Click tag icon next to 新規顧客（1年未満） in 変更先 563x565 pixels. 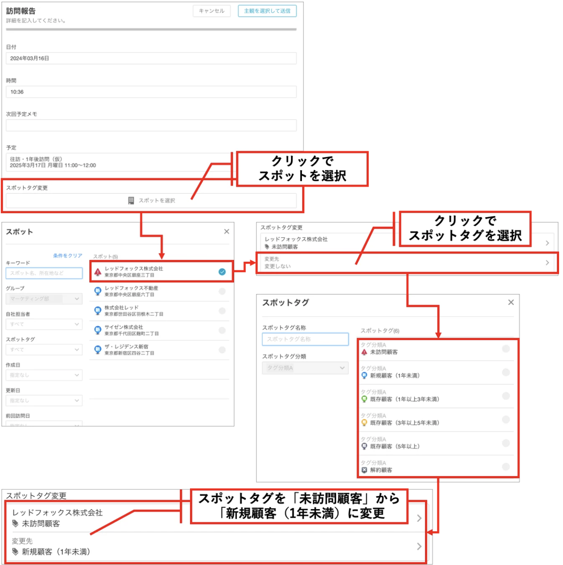16,552
